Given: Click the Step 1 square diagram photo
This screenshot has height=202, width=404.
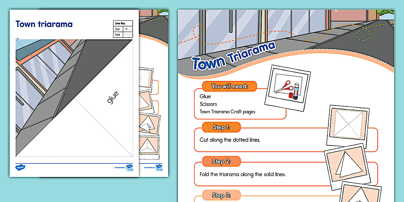Looking at the screenshot, I should pos(347,123).
